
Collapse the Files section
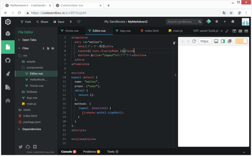click(25, 48)
